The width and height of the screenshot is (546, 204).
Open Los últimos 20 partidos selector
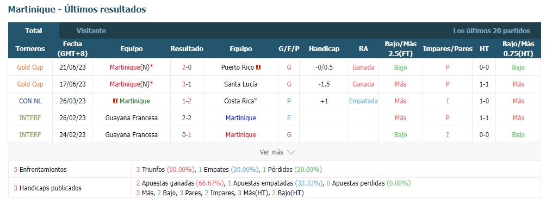[x=491, y=31]
